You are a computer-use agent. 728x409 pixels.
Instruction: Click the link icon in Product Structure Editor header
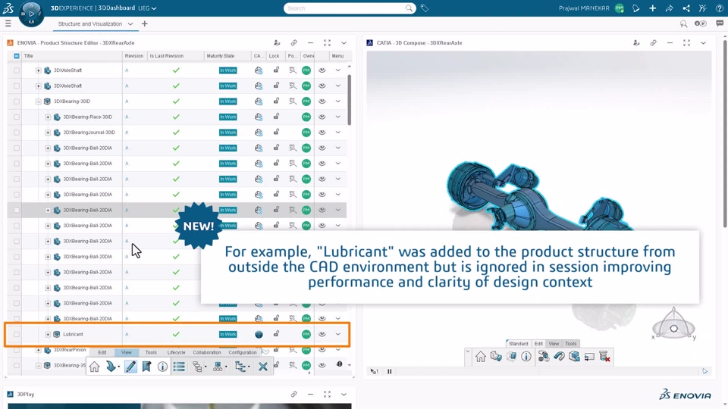coord(294,42)
